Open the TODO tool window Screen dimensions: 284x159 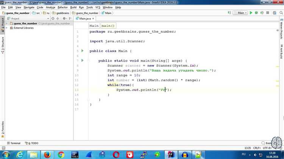click(31, 143)
